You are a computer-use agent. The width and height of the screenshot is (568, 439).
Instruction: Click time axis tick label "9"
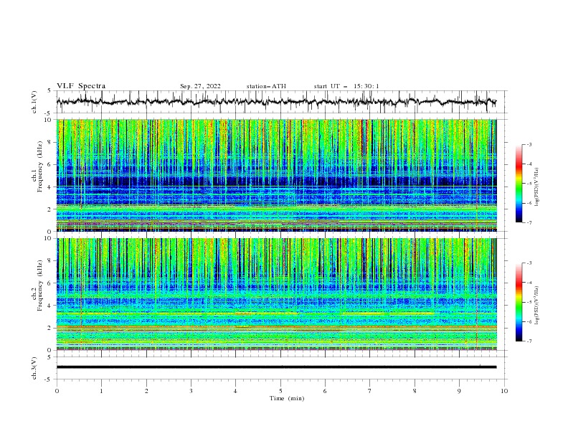(x=459, y=391)
